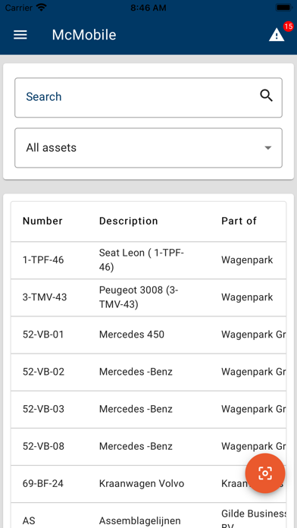297x528 pixels.
Task: Choose asset number 52-VB-08
Action: (x=43, y=447)
